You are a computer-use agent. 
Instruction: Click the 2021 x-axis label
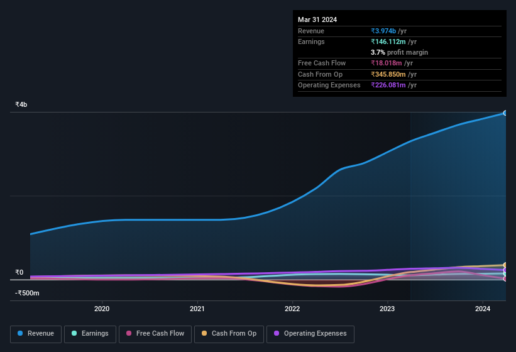(197, 309)
